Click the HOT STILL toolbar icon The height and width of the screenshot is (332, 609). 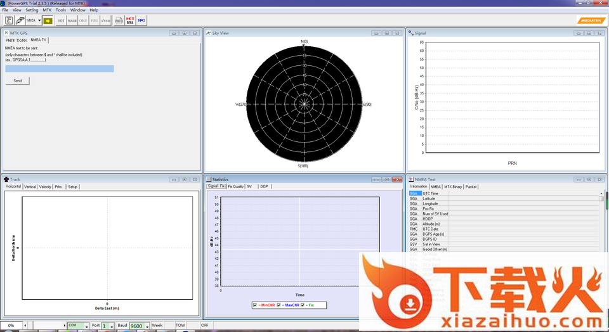tap(130, 20)
